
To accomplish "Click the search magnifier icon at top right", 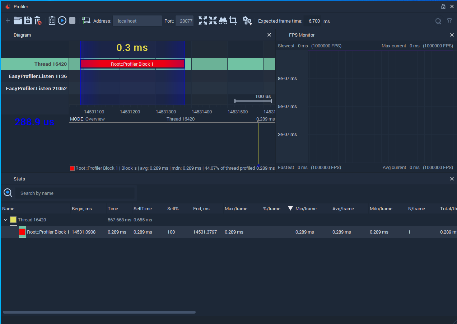I will coord(438,21).
